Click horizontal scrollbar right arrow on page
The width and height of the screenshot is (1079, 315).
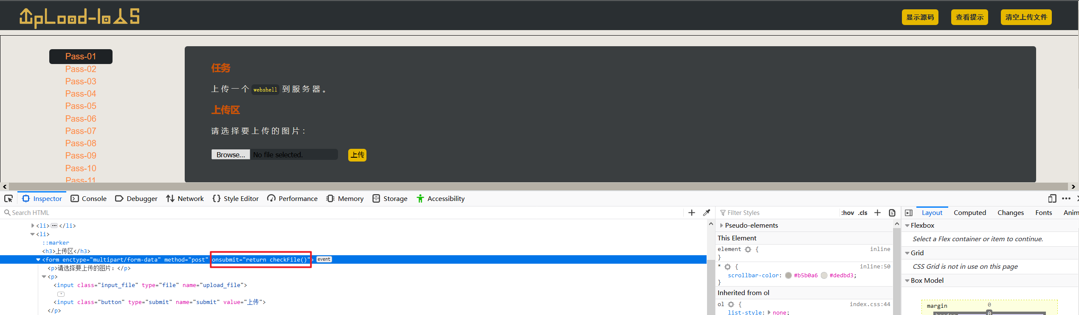[x=1073, y=187]
